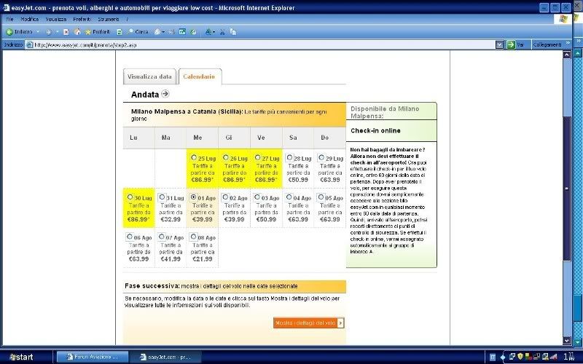Click the wireless signal bars tray icon
583x364 pixels.
tap(553, 357)
